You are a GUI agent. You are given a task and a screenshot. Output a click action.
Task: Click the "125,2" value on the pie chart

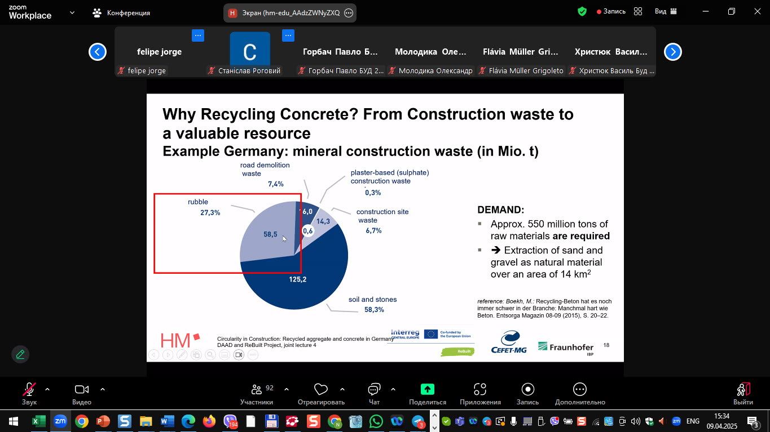pos(297,279)
